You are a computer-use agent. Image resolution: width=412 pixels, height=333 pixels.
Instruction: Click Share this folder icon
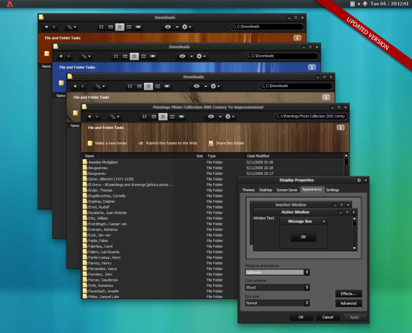pyautogui.click(x=211, y=143)
